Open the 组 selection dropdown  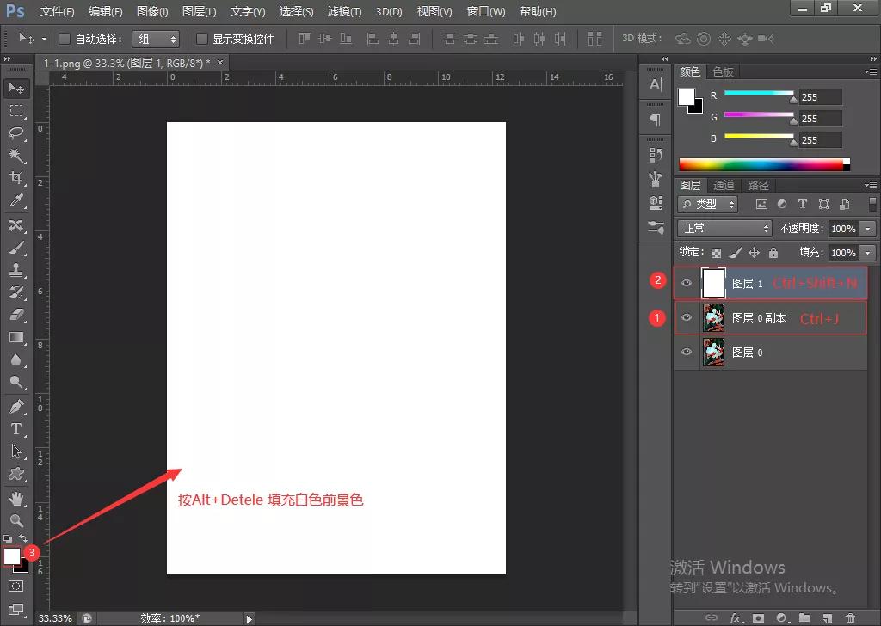[x=155, y=38]
